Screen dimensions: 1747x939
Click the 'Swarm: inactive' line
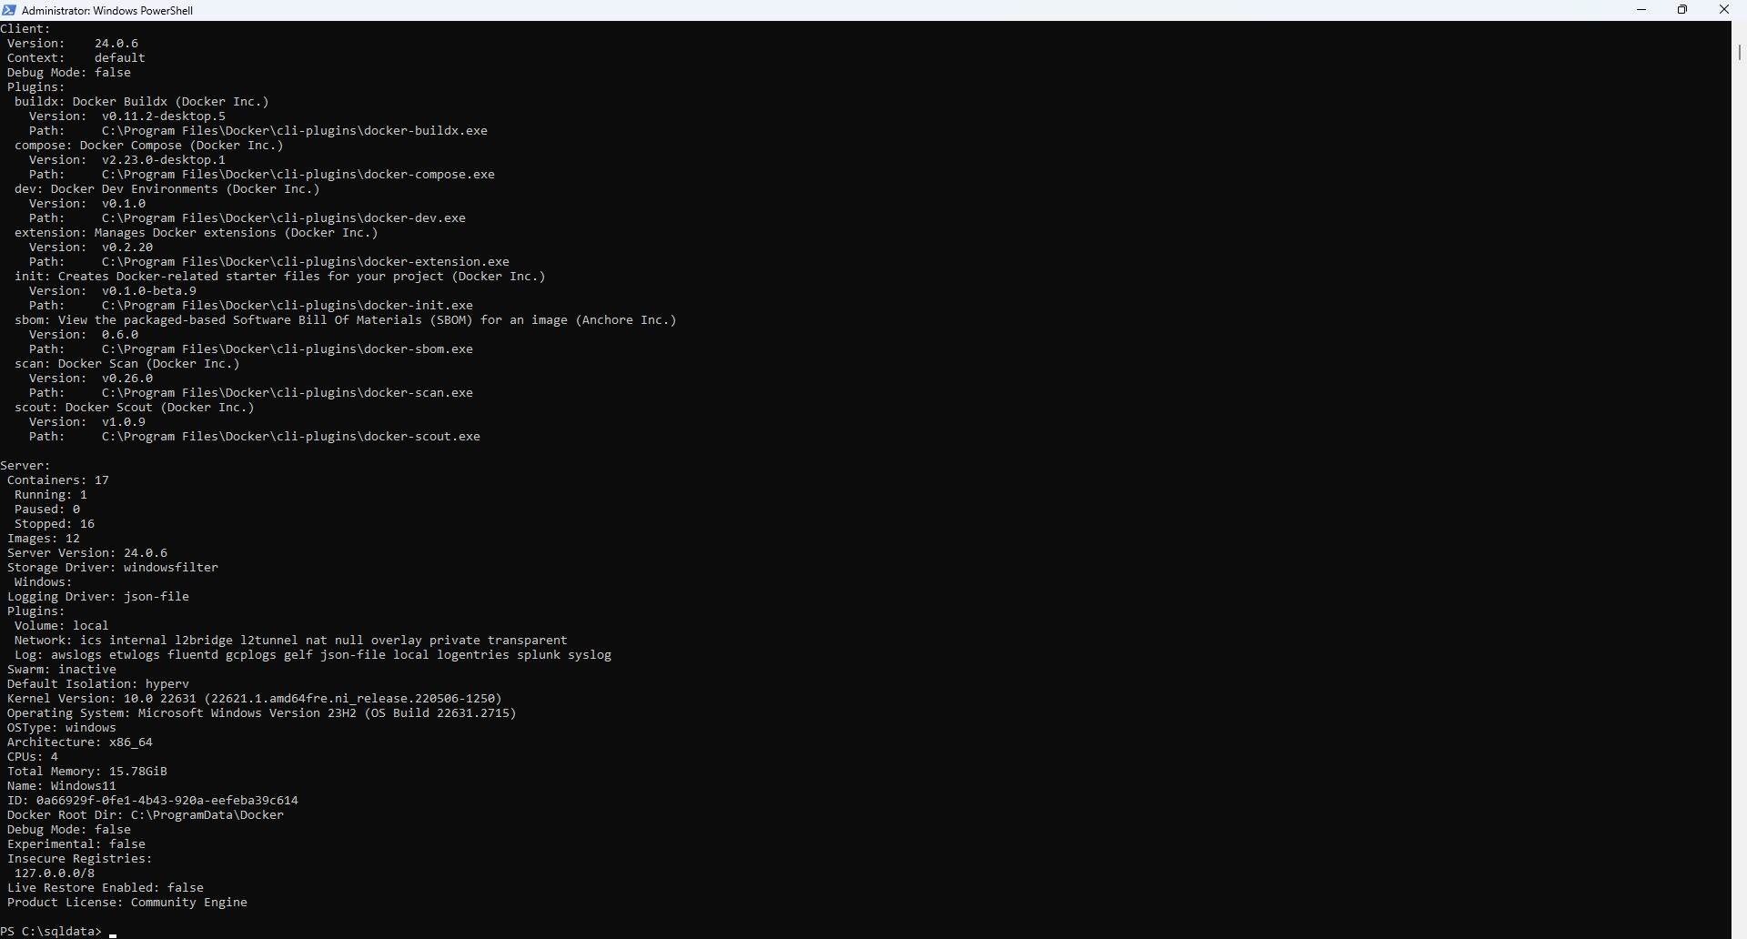click(62, 670)
